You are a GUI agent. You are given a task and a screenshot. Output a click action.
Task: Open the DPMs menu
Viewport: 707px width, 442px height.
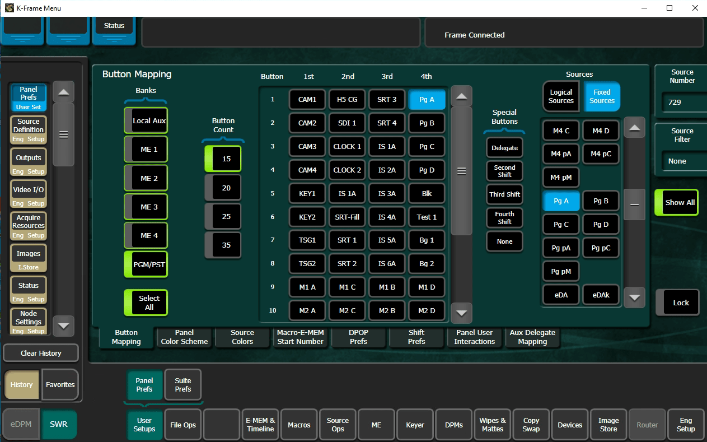(454, 425)
